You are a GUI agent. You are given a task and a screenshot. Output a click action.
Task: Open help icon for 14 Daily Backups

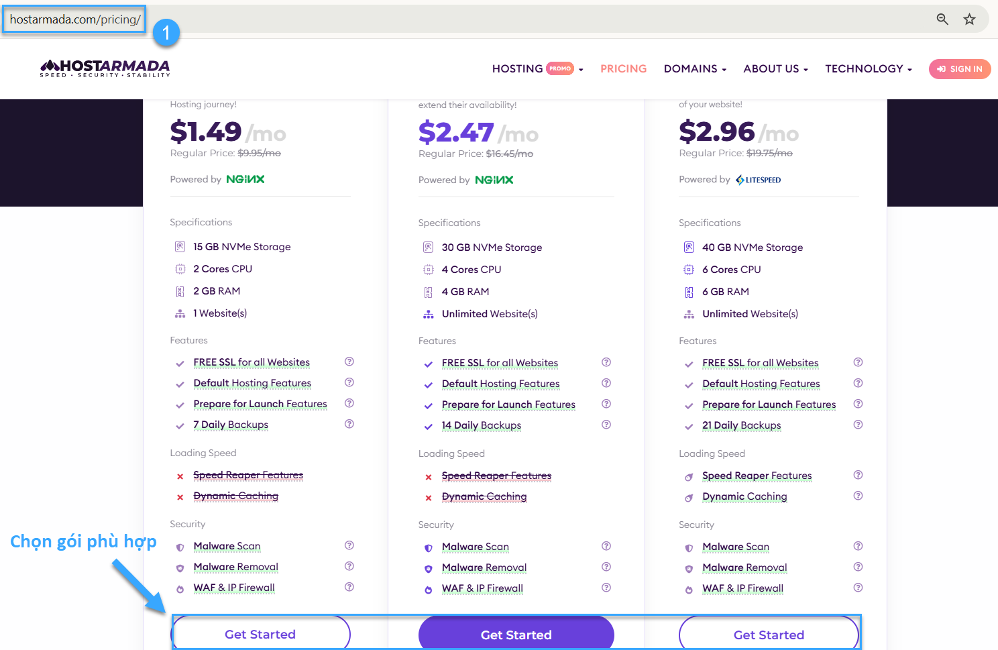pyautogui.click(x=606, y=425)
